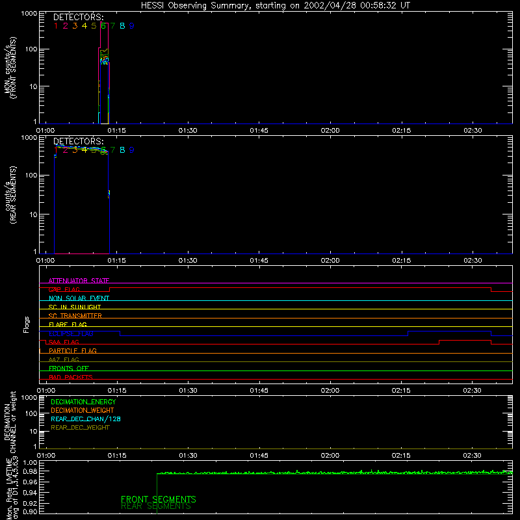This screenshot has height=520, width=520.
Task: Click '(REAR SEGMENTS)' vertical axis title
Action: point(13,195)
